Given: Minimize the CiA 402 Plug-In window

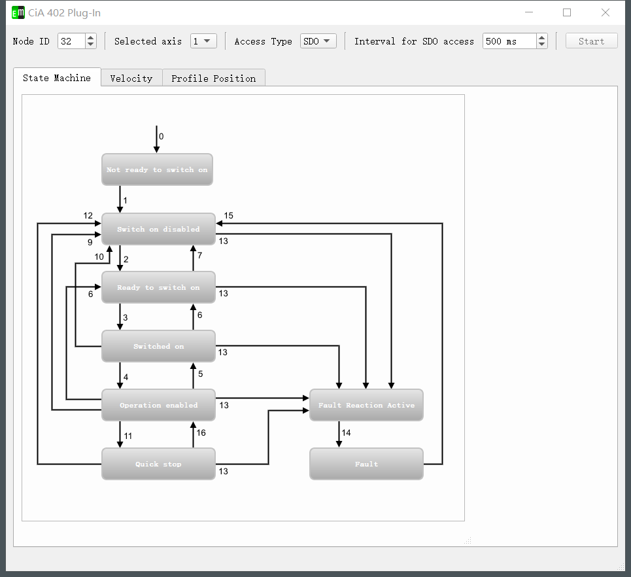Looking at the screenshot, I should coord(529,12).
